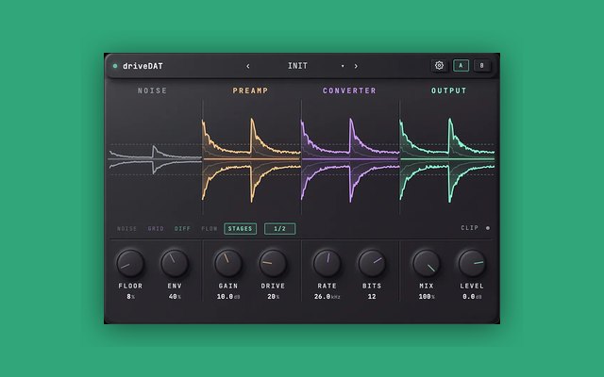Screen dimensions: 604x377
Task: Click the 1/2 zoom button
Action: click(x=279, y=228)
